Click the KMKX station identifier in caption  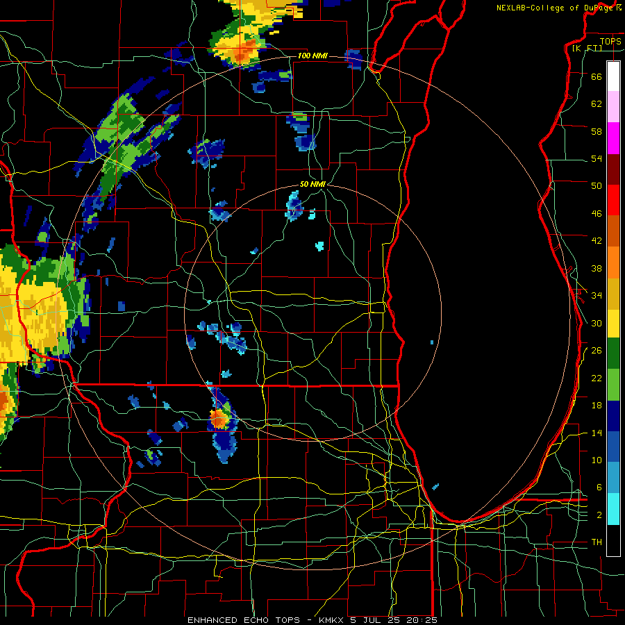click(331, 620)
